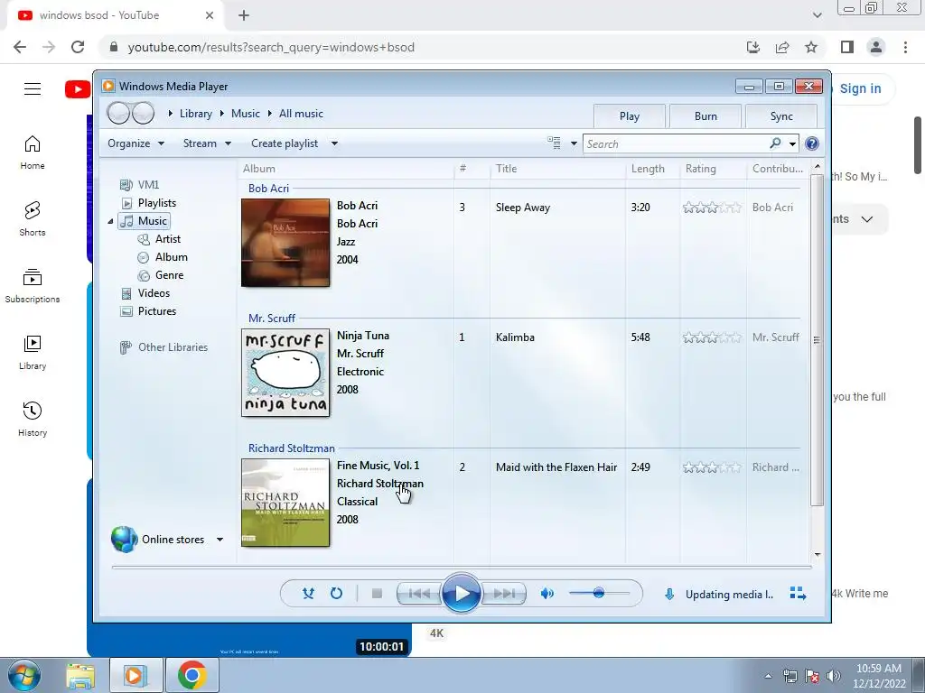Click the Bob Acri album cover
This screenshot has width=925, height=693.
tap(285, 243)
